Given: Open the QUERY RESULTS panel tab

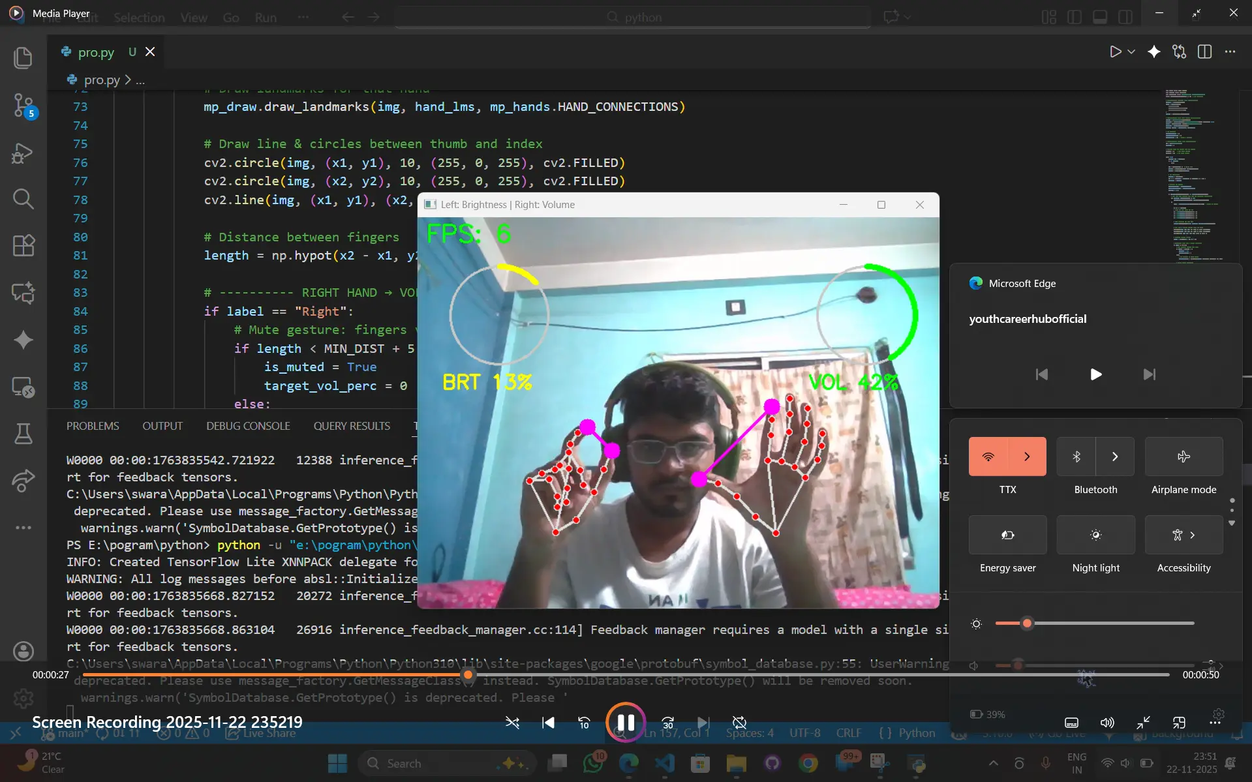Looking at the screenshot, I should 352,426.
